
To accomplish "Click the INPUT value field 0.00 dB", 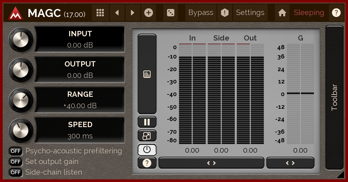I will 80,45.
